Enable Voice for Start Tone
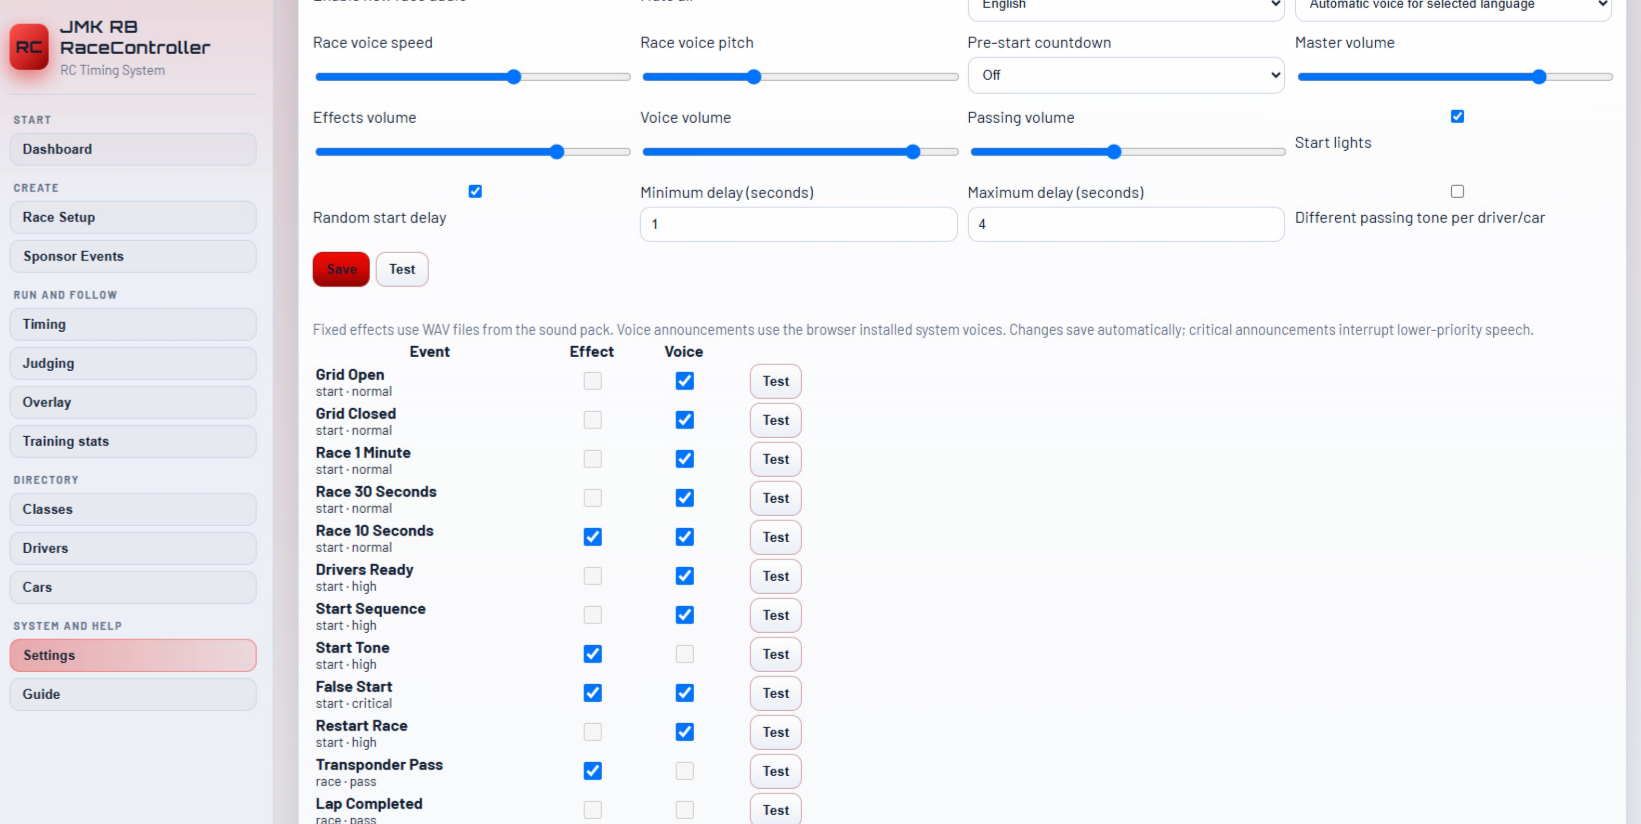 point(684,654)
